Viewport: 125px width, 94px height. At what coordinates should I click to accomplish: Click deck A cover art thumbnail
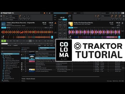[x=4, y=24]
